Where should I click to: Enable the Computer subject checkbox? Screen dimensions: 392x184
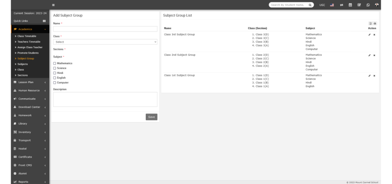(x=55, y=83)
